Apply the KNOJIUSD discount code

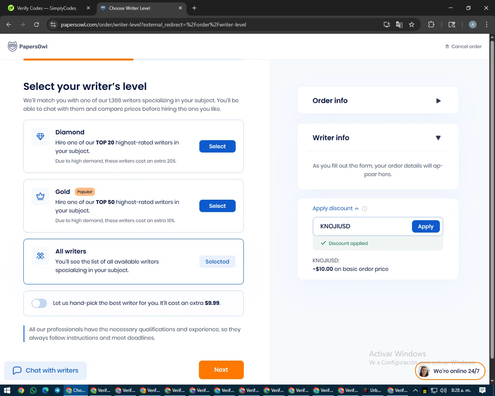tap(426, 226)
